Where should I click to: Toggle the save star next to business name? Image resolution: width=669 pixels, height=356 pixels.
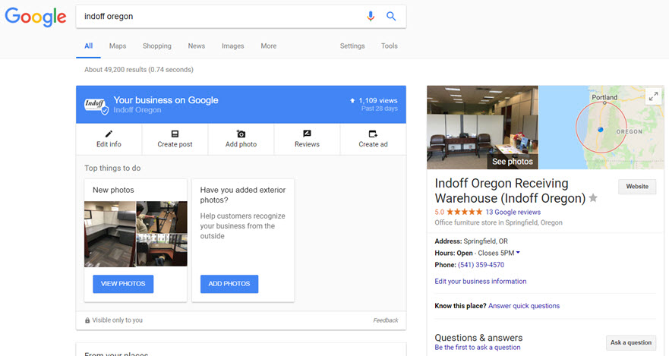click(593, 198)
